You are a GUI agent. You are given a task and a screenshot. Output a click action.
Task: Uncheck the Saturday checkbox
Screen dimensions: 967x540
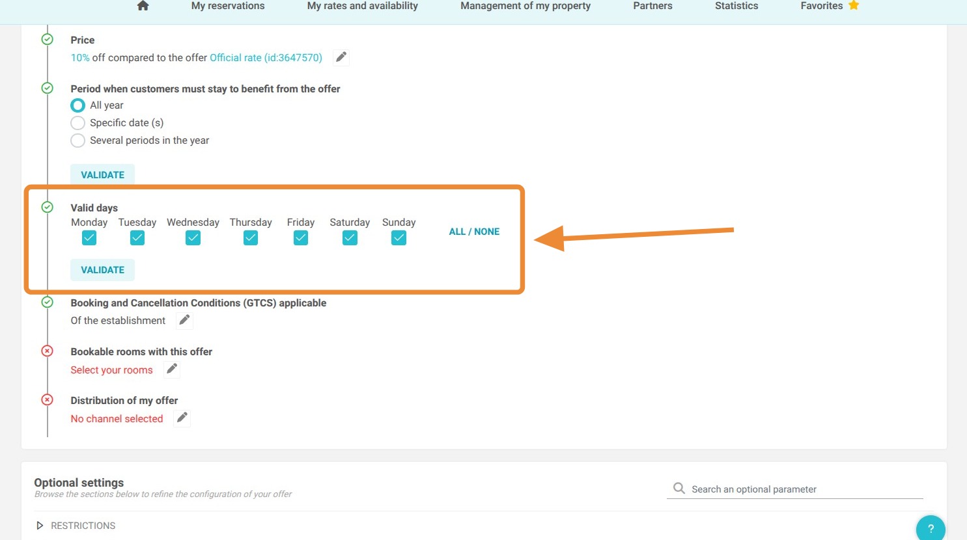pos(350,238)
